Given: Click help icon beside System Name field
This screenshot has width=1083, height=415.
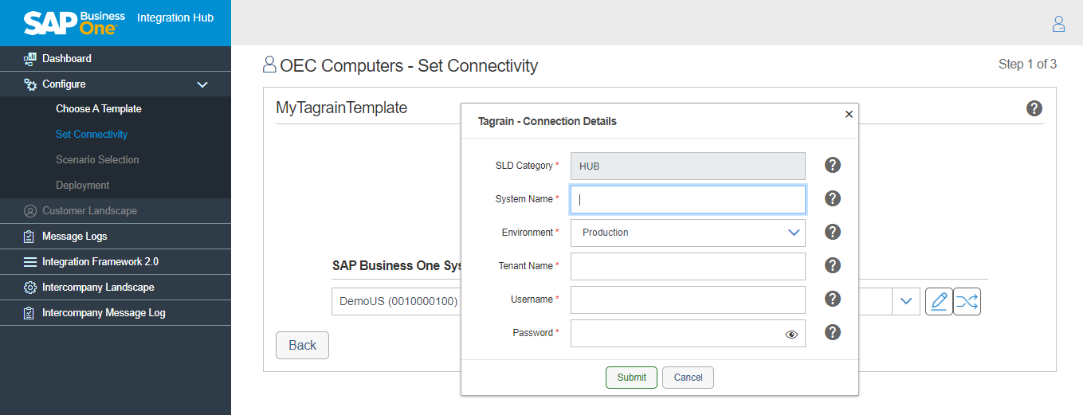Looking at the screenshot, I should point(833,199).
